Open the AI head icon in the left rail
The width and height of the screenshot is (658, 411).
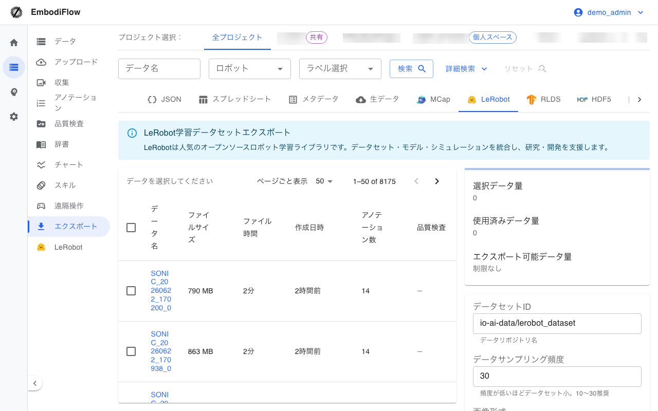[x=14, y=92]
